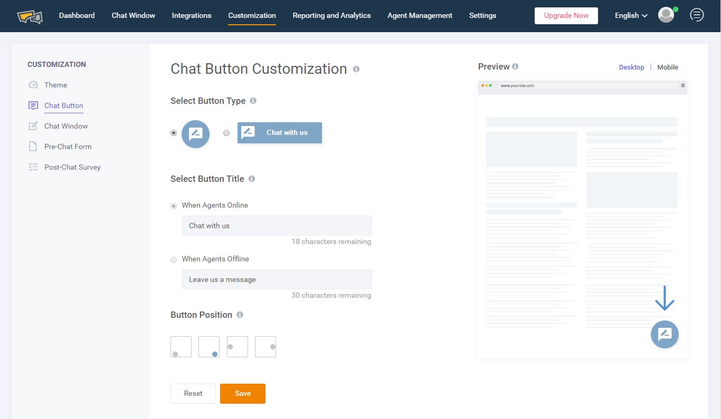This screenshot has width=721, height=419.
Task: Click the Post-Chat Survey checklist icon
Action: tap(33, 167)
